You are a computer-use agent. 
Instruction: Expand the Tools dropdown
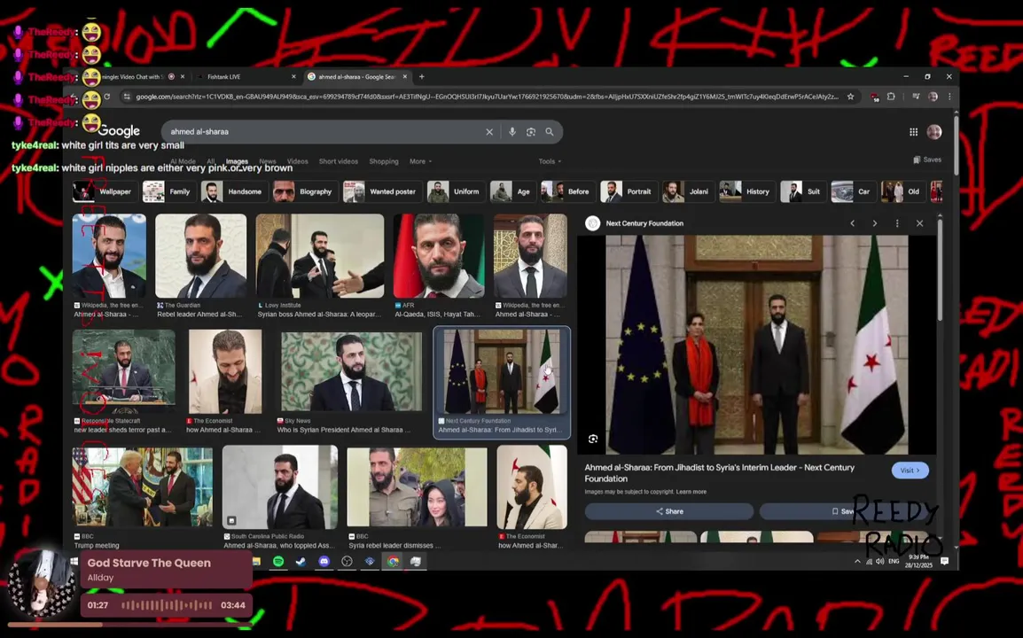pyautogui.click(x=550, y=161)
